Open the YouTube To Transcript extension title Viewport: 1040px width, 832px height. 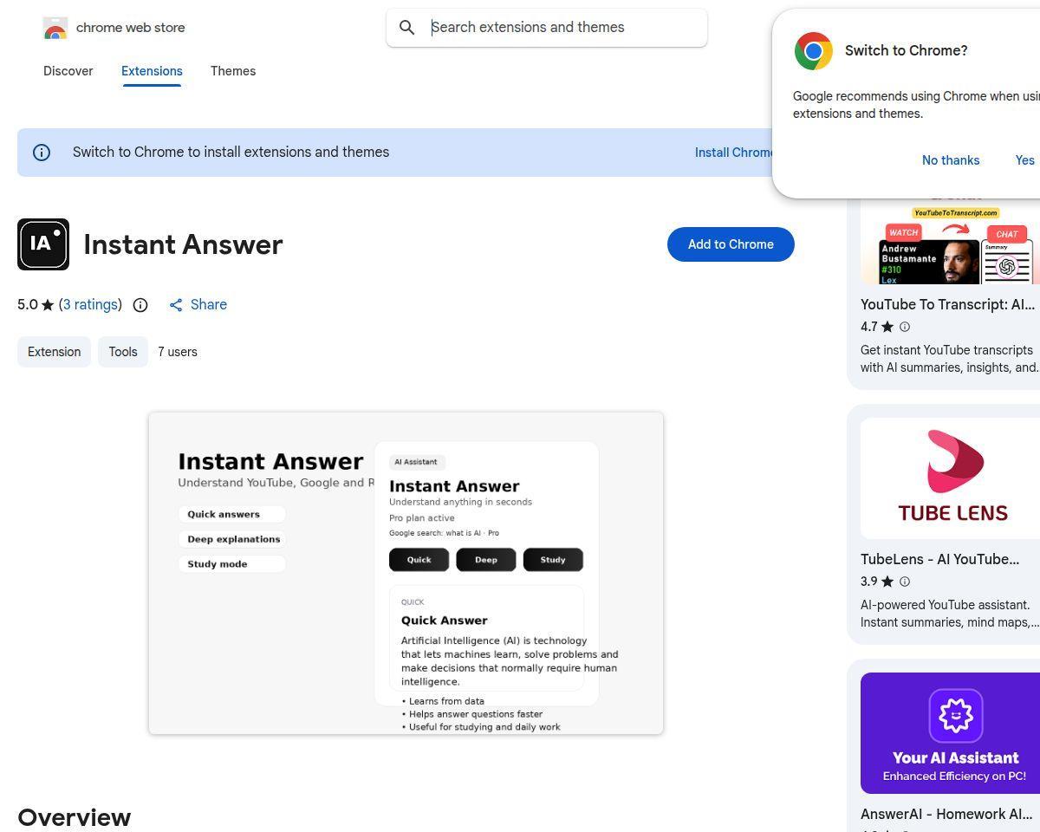[947, 304]
